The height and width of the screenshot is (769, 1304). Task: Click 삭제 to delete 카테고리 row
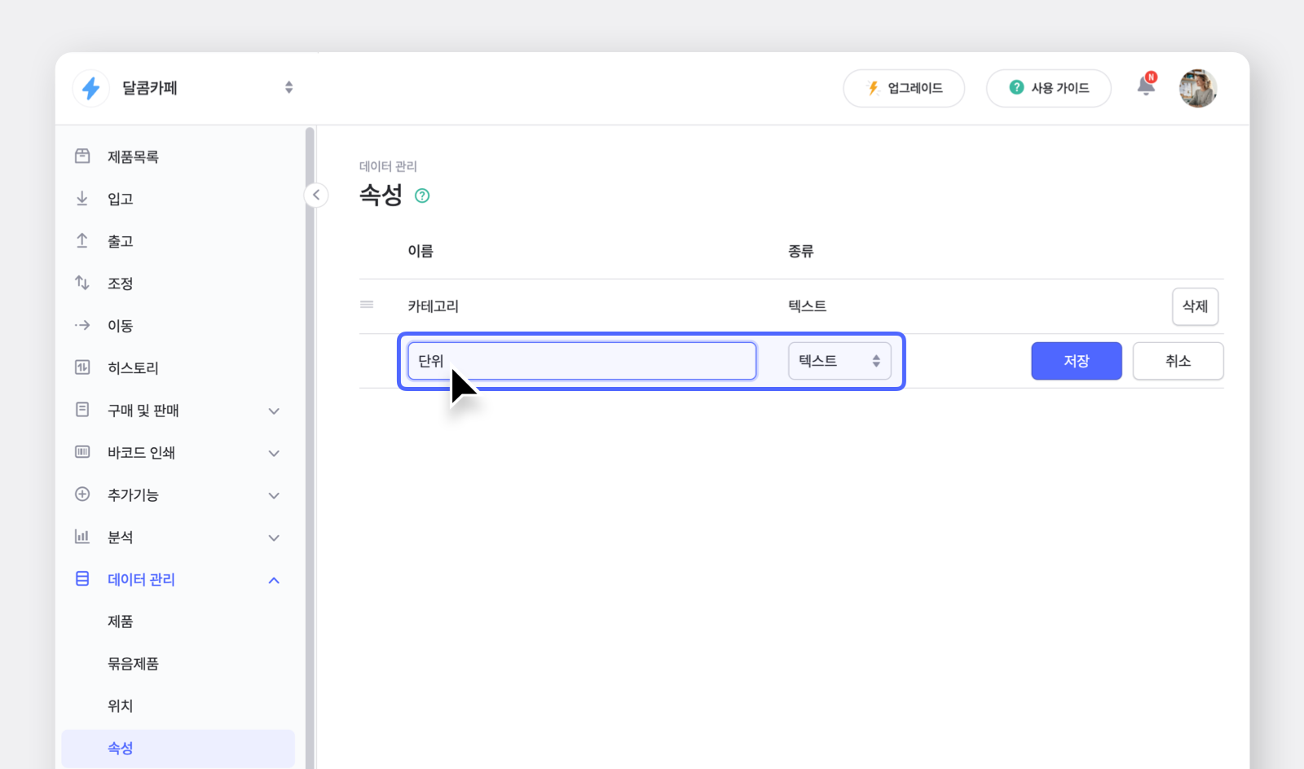(x=1195, y=306)
